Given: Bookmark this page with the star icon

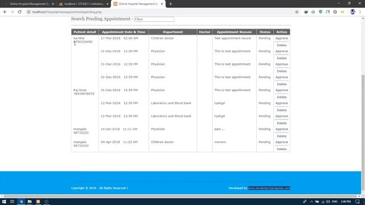Looking at the screenshot, I should point(297,12).
